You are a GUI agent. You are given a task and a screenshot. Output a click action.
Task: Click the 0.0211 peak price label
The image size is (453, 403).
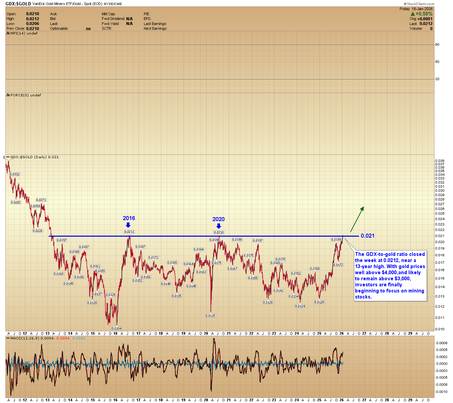coord(129,232)
